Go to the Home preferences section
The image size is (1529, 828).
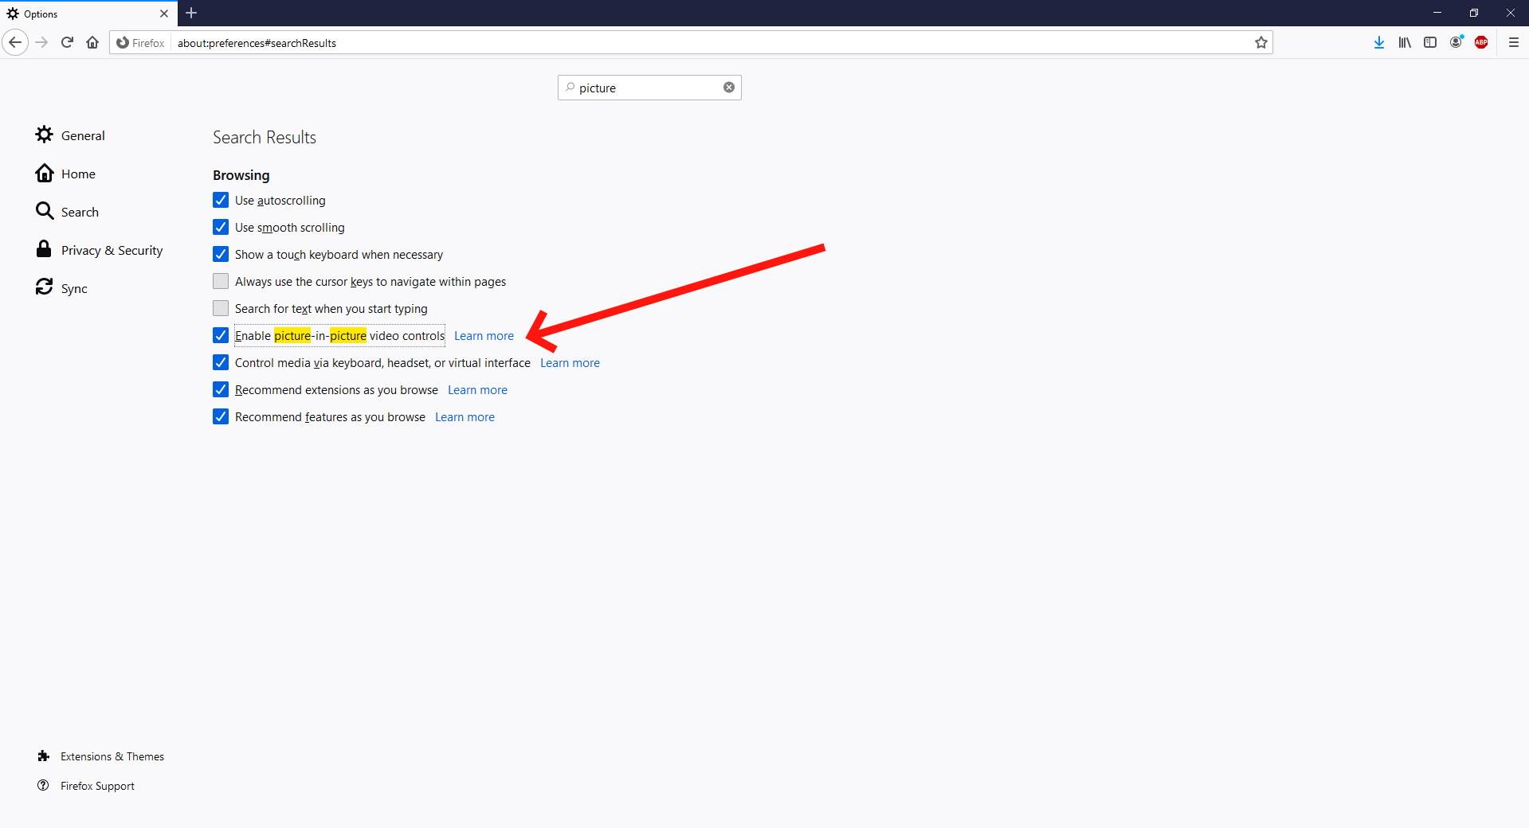pyautogui.click(x=78, y=173)
